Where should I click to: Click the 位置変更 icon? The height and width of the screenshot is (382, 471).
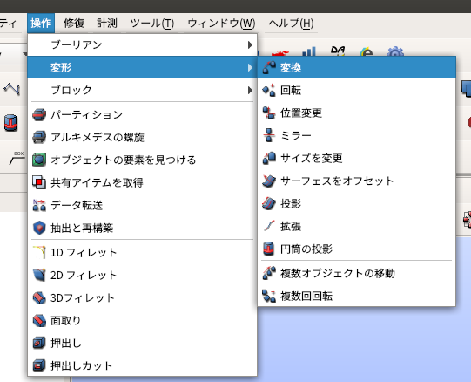[269, 113]
